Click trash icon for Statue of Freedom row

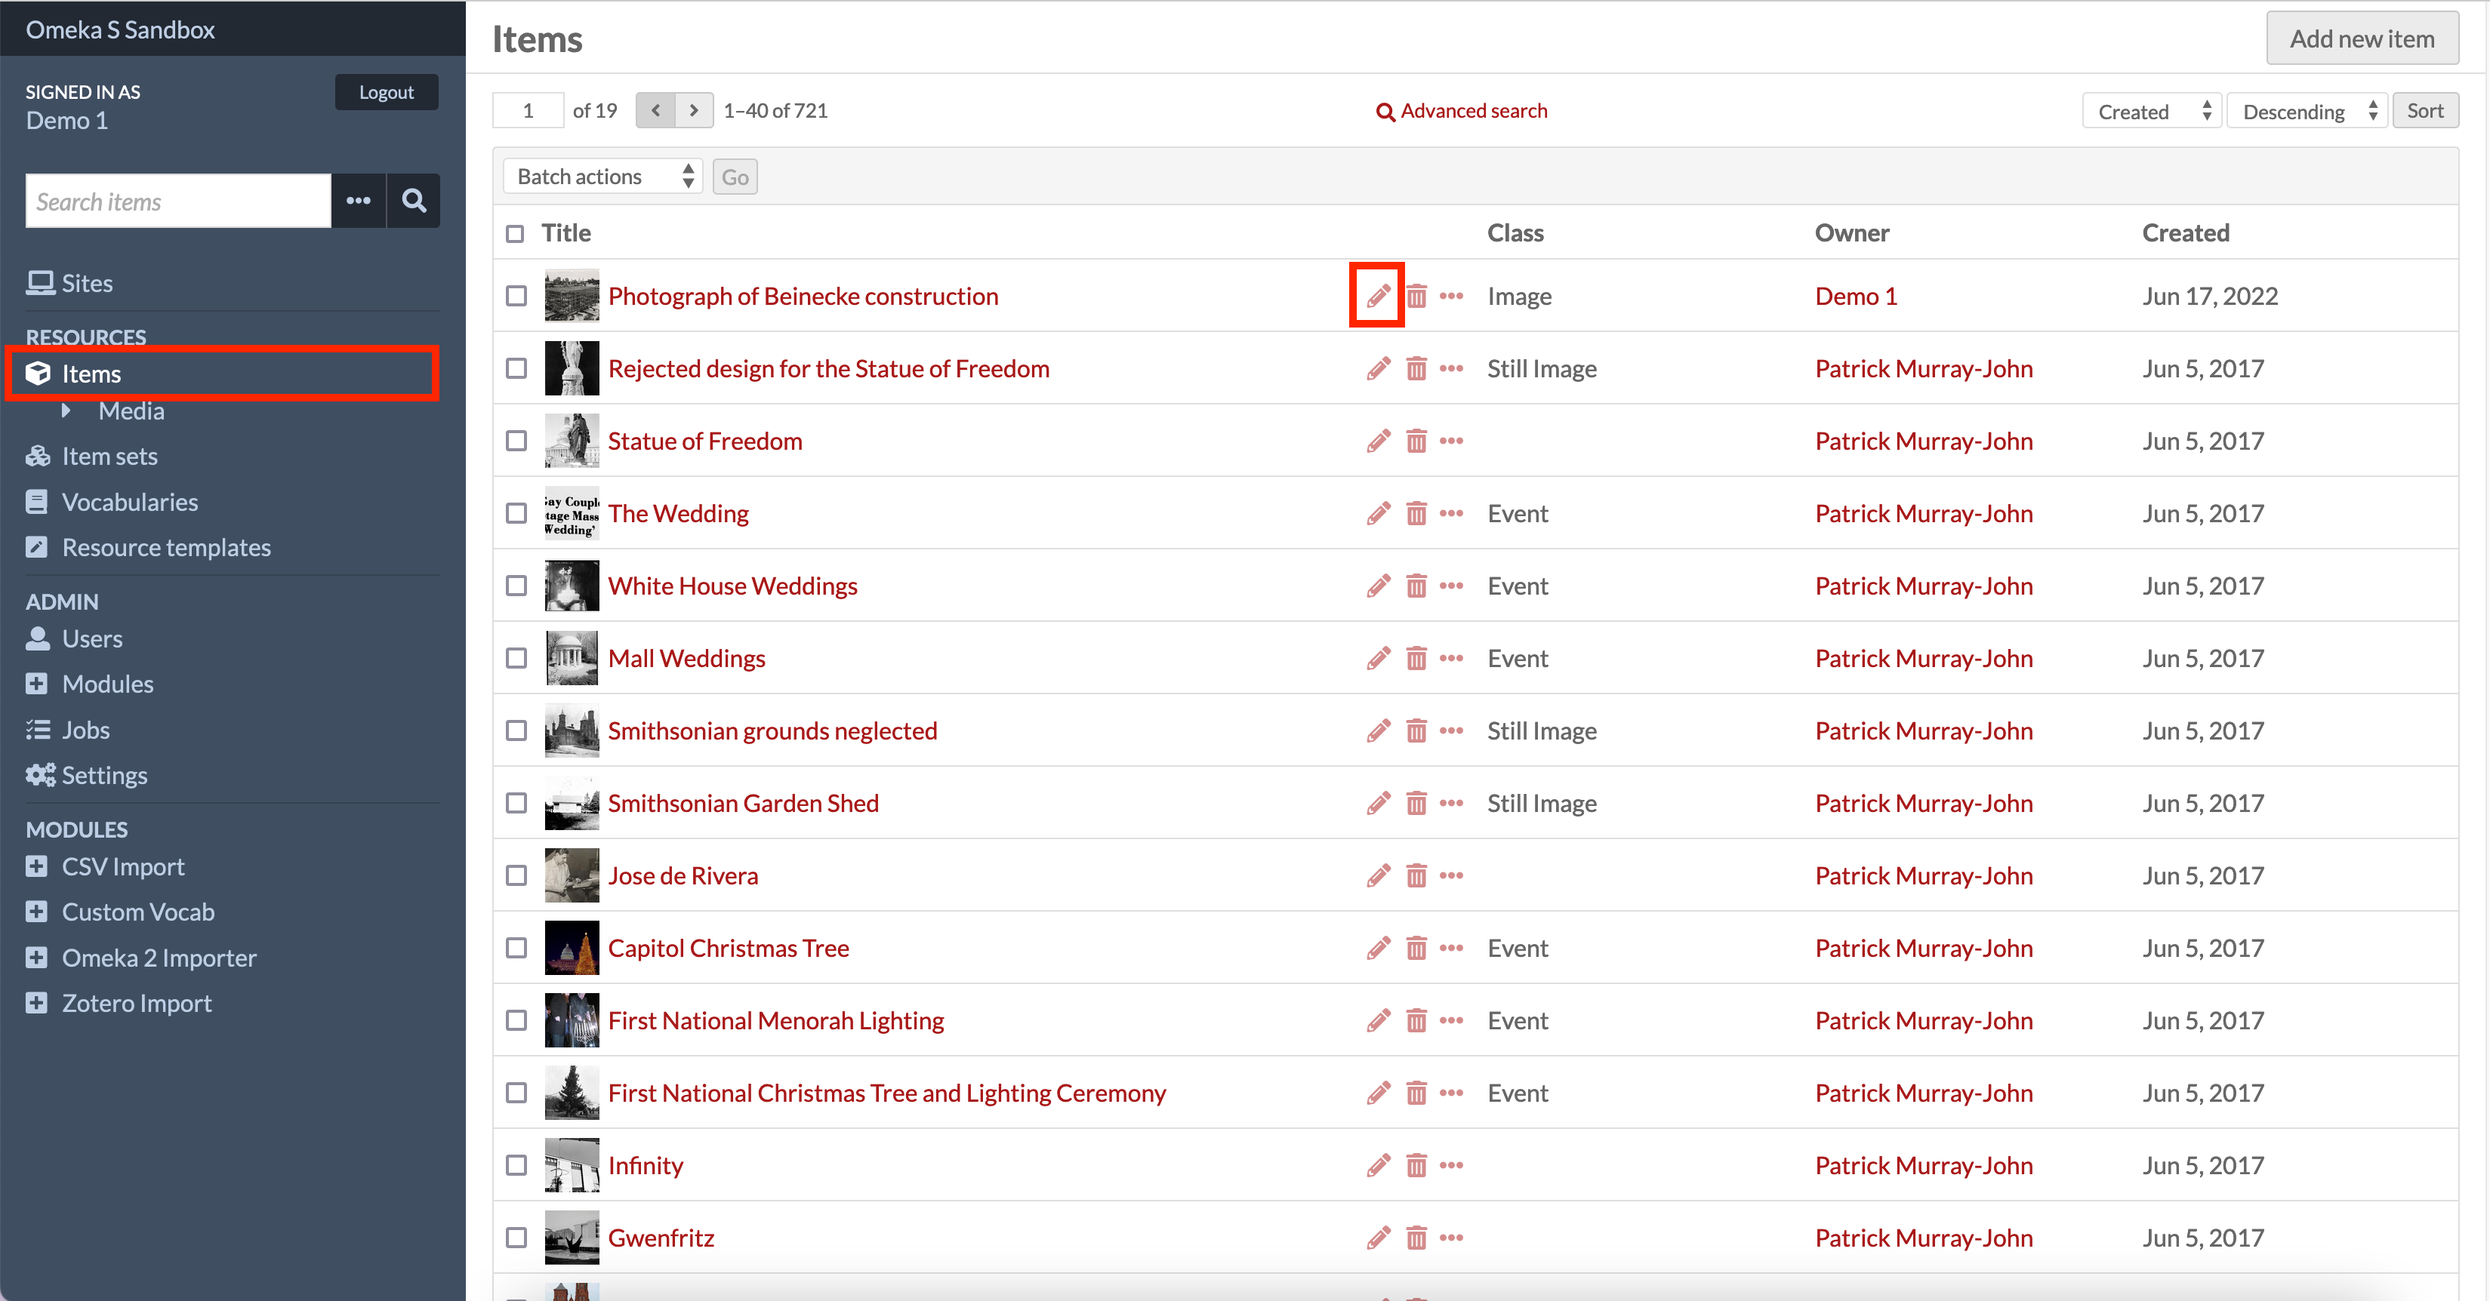click(1416, 441)
